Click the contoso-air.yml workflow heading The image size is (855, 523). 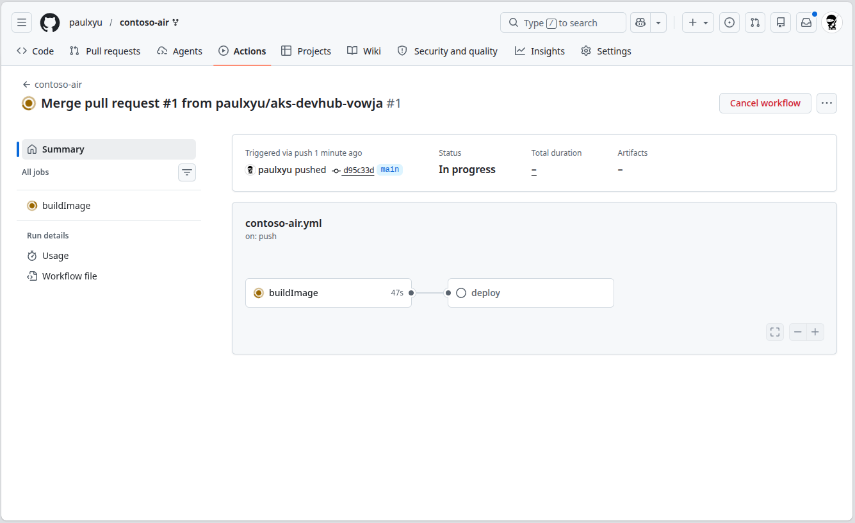point(284,223)
